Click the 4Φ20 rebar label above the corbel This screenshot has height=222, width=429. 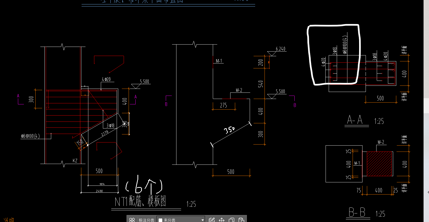pyautogui.click(x=106, y=79)
